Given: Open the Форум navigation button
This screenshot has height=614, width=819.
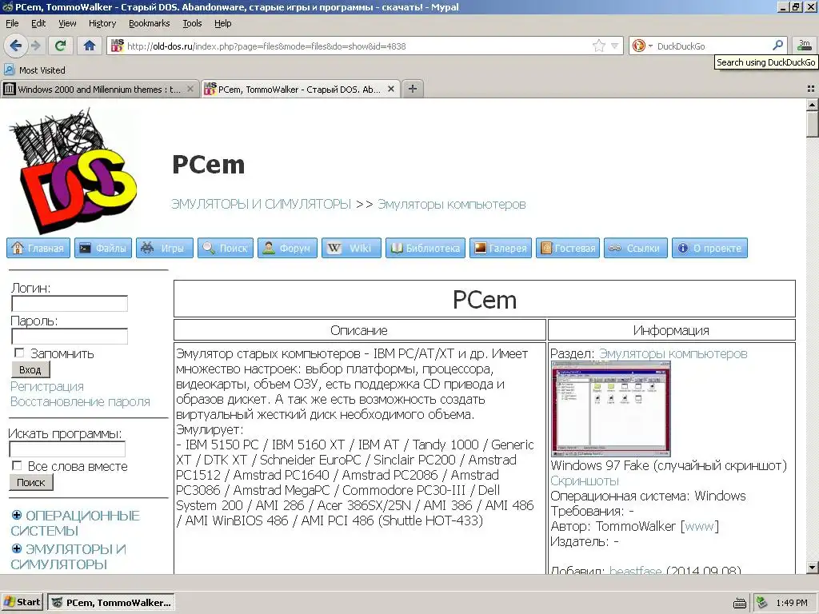Looking at the screenshot, I should pyautogui.click(x=287, y=248).
